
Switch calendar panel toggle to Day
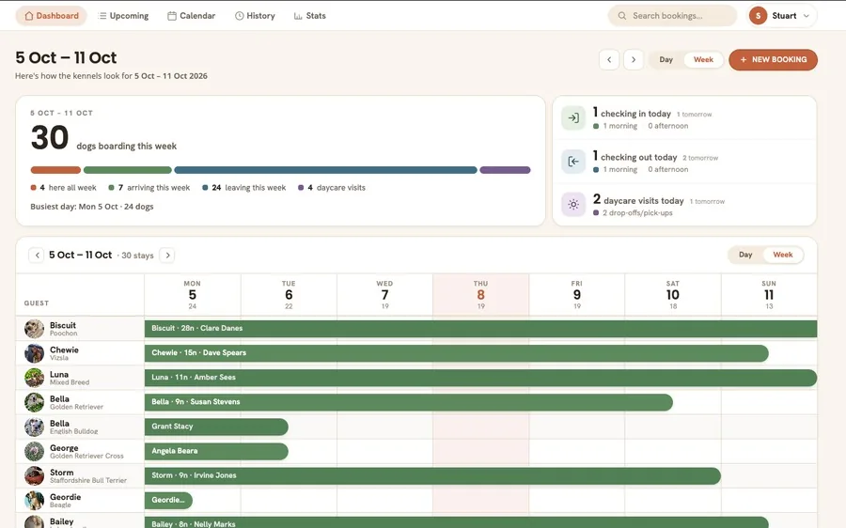[745, 255]
